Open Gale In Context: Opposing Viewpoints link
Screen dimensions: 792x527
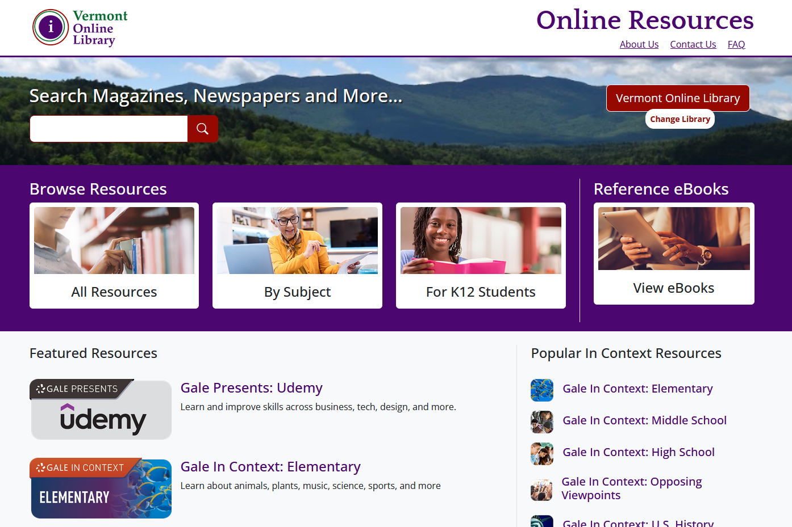[632, 488]
